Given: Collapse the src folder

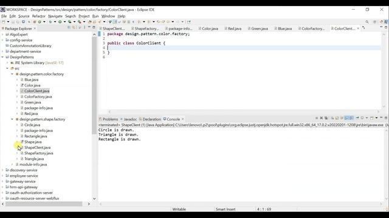Looking at the screenshot, I should pyautogui.click(x=7, y=68).
